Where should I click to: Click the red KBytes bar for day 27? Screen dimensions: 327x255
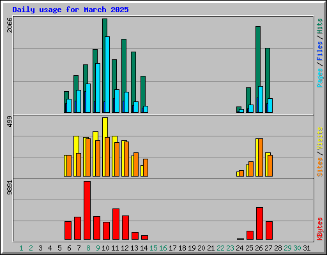tap(269, 231)
